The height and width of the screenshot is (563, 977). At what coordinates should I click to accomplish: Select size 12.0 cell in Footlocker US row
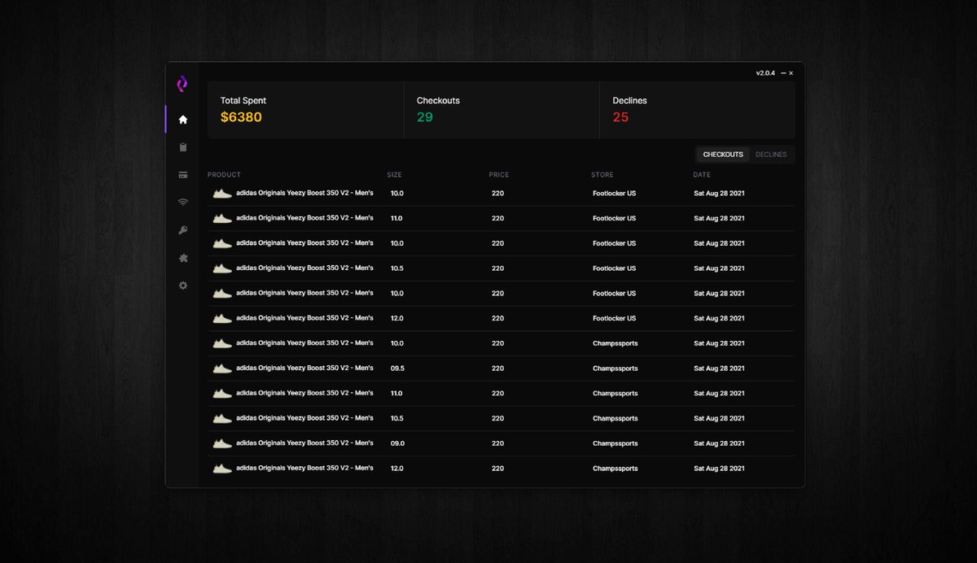tap(396, 319)
